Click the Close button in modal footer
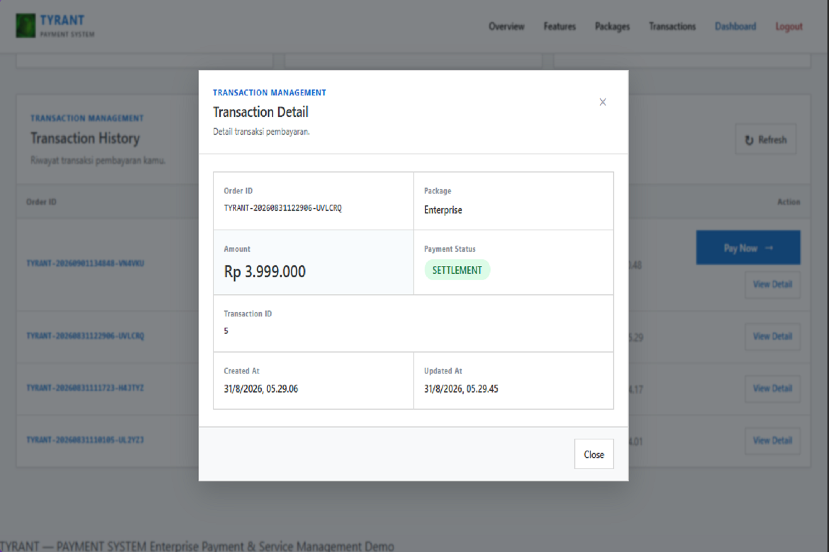The width and height of the screenshot is (829, 552). pos(594,454)
